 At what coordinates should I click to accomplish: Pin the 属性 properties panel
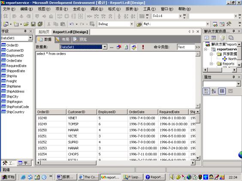click(234, 77)
